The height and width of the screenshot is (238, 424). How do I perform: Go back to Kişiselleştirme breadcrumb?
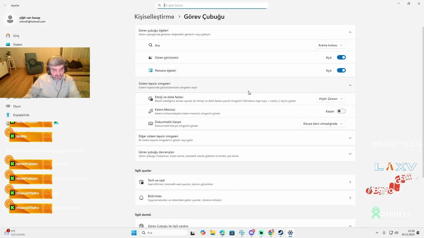point(154,17)
